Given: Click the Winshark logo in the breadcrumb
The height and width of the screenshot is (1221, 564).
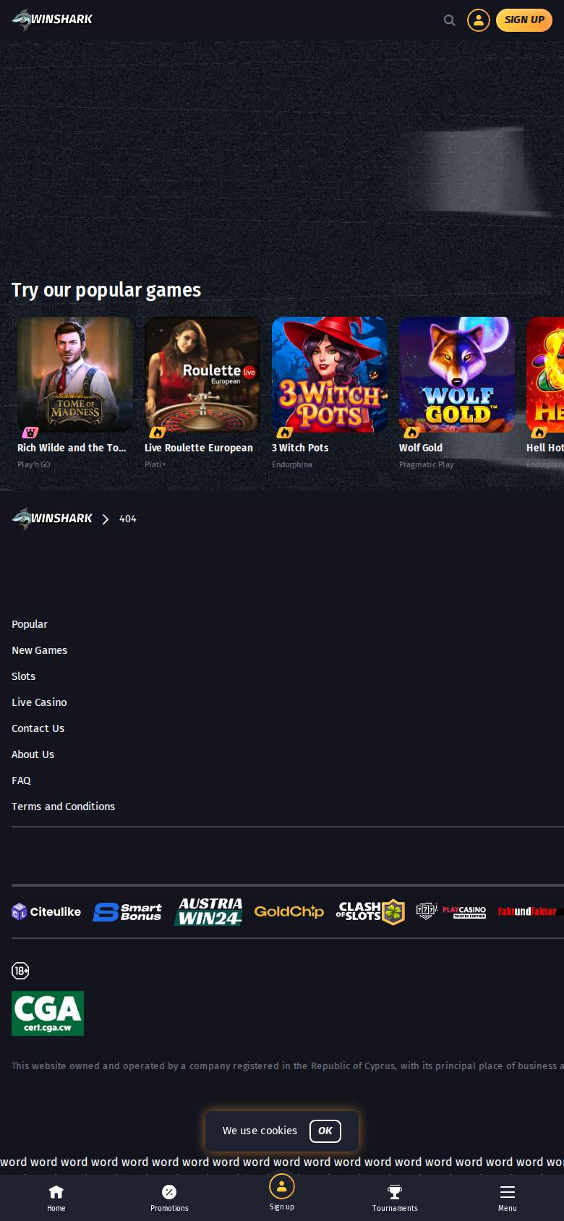Looking at the screenshot, I should (52, 519).
